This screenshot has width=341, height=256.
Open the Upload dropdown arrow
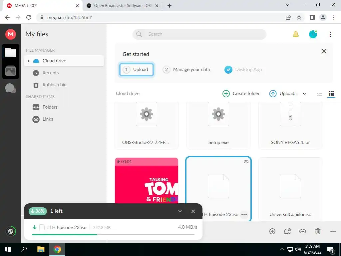click(x=304, y=94)
